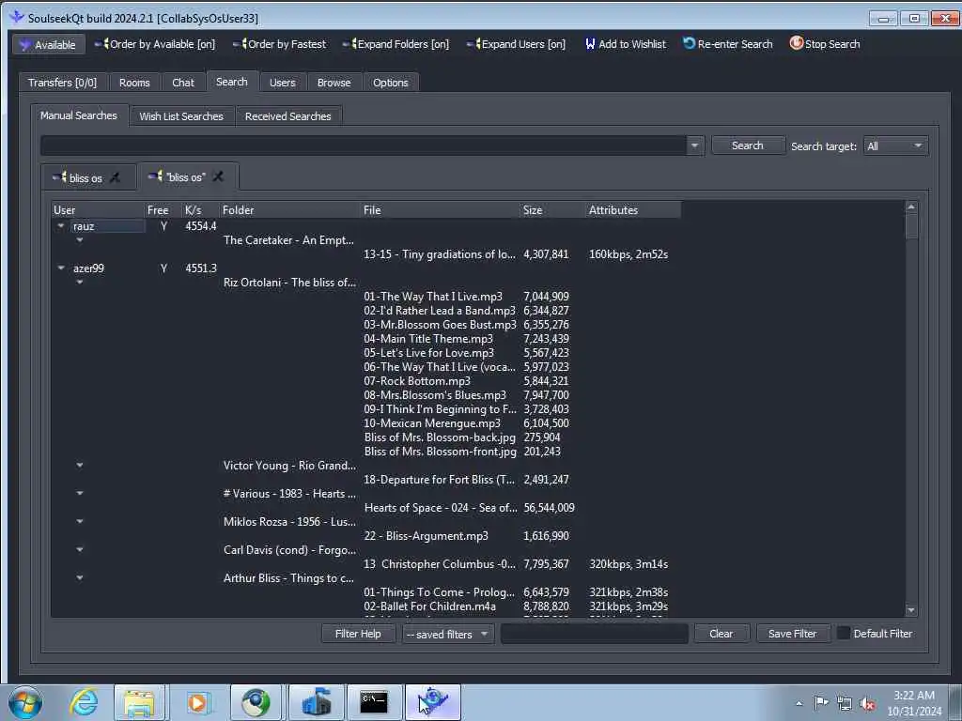962x721 pixels.
Task: Open the search history dropdown arrow
Action: [694, 146]
